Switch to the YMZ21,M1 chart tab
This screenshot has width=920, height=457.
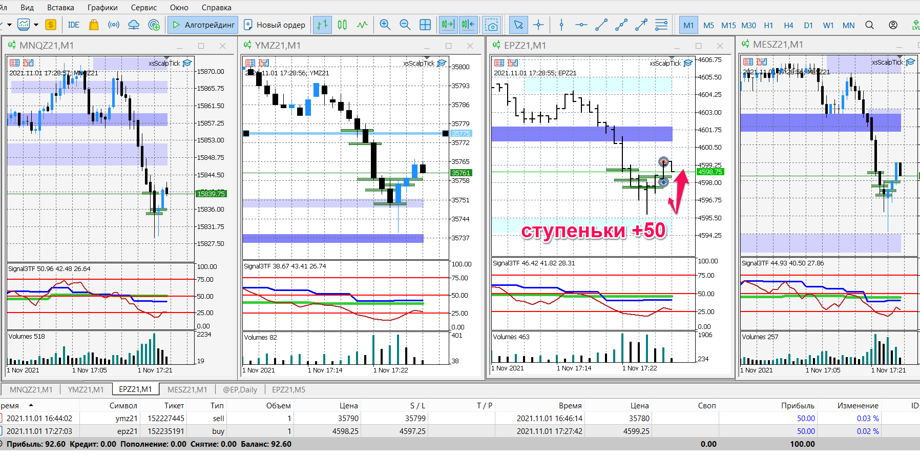(x=86, y=389)
